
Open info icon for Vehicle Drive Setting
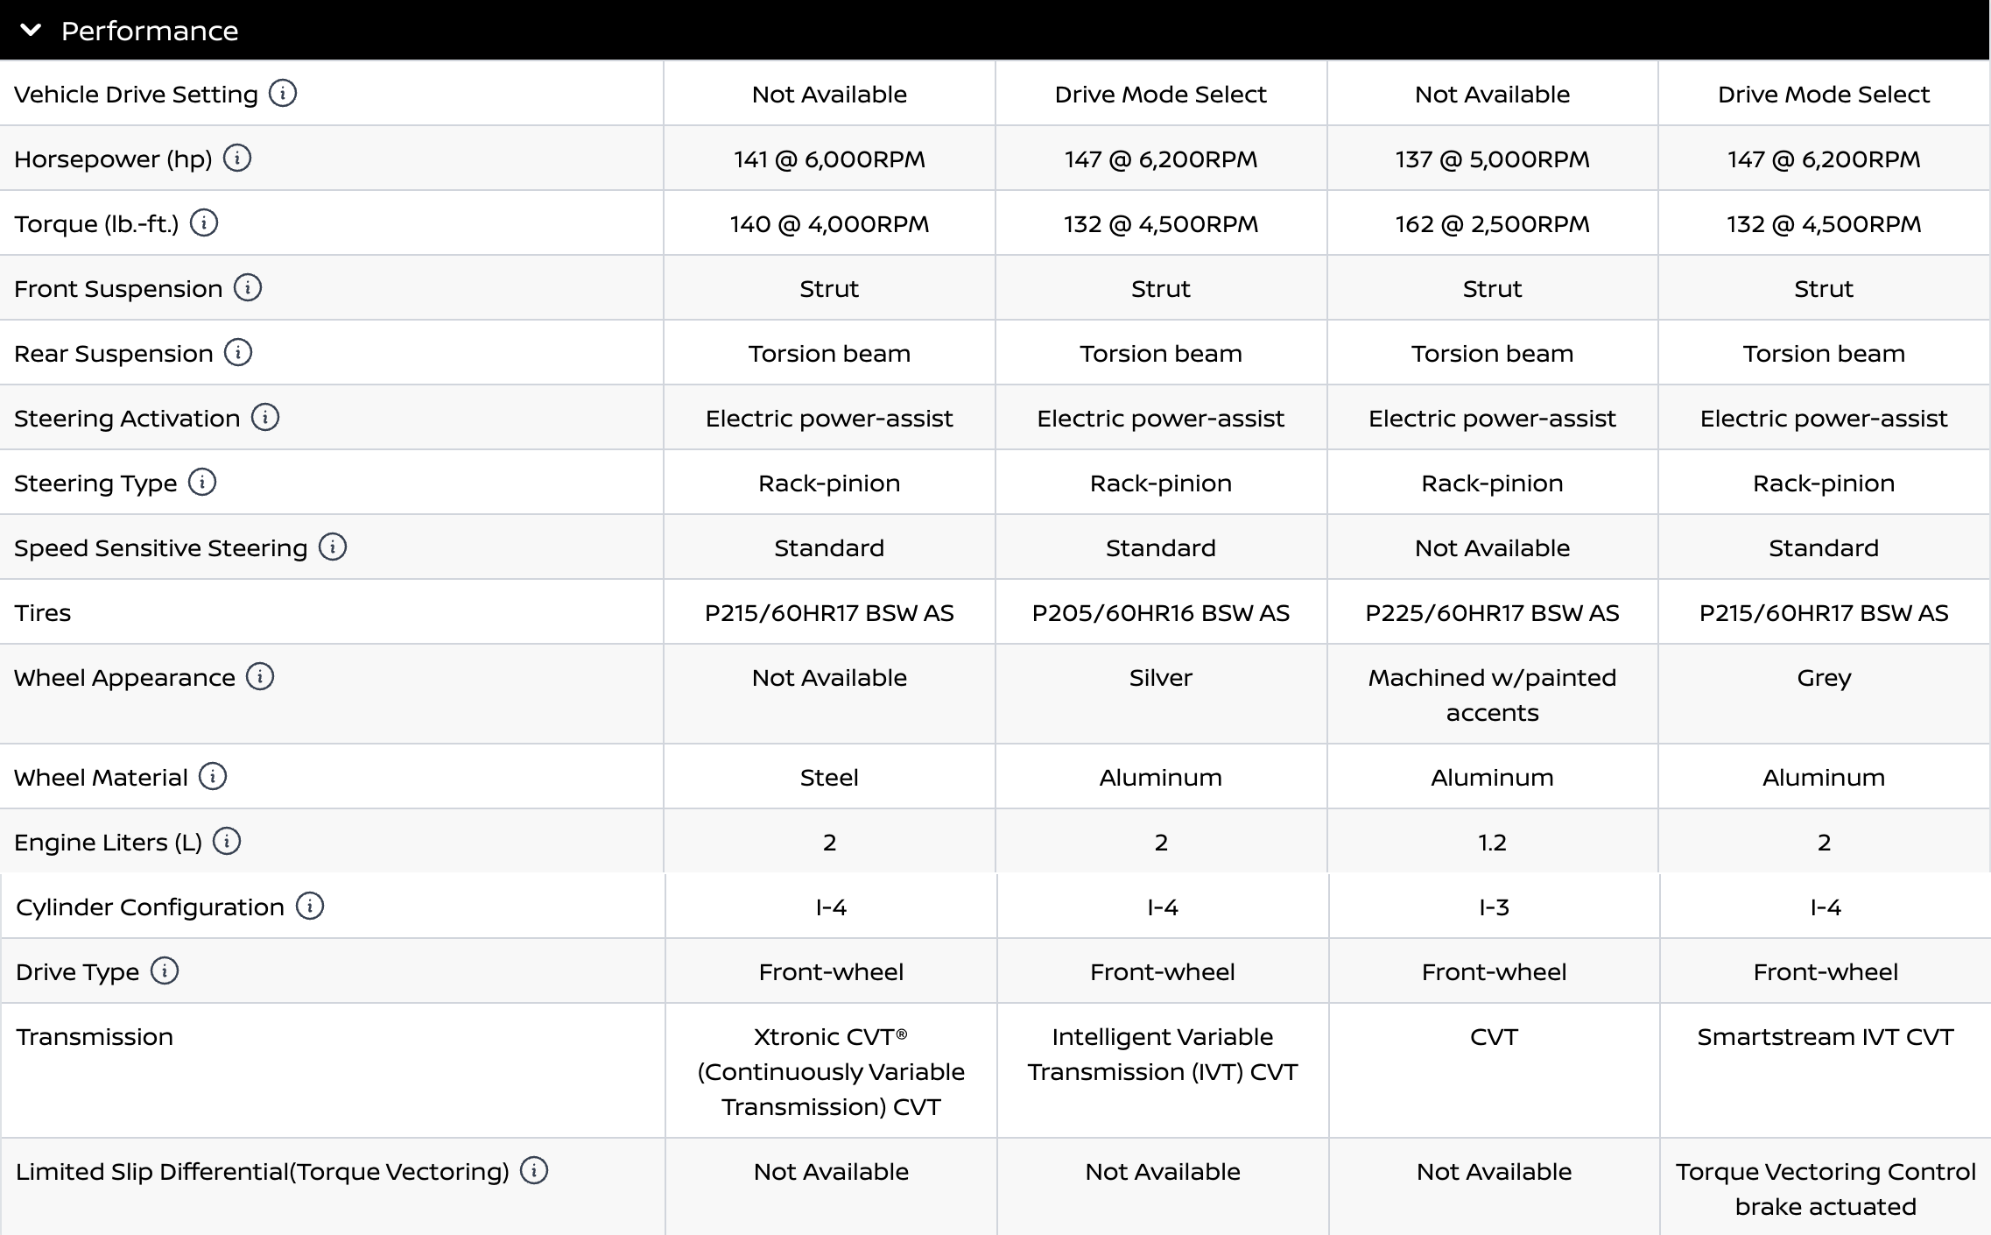[x=282, y=93]
